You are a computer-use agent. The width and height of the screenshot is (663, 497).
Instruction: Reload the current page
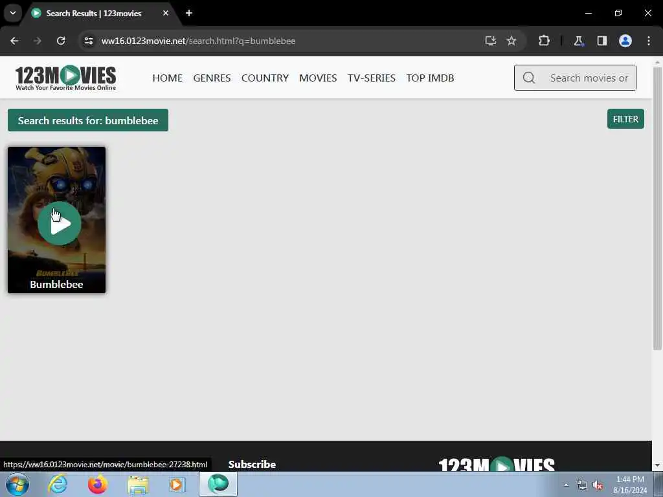[61, 41]
